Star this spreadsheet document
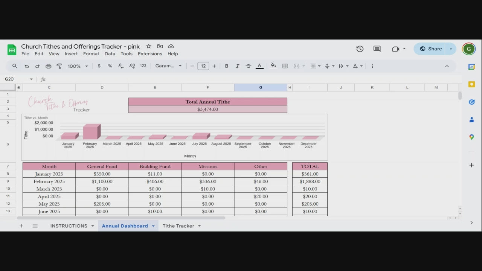Viewport: 482px width, 271px height. coord(149,46)
